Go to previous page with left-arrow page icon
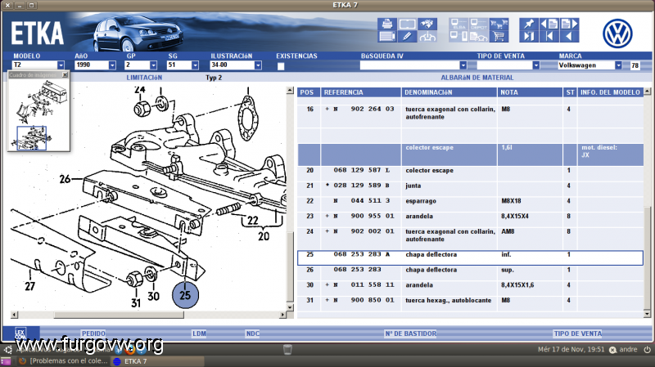Image resolution: width=655 pixels, height=367 pixels. 549,24
